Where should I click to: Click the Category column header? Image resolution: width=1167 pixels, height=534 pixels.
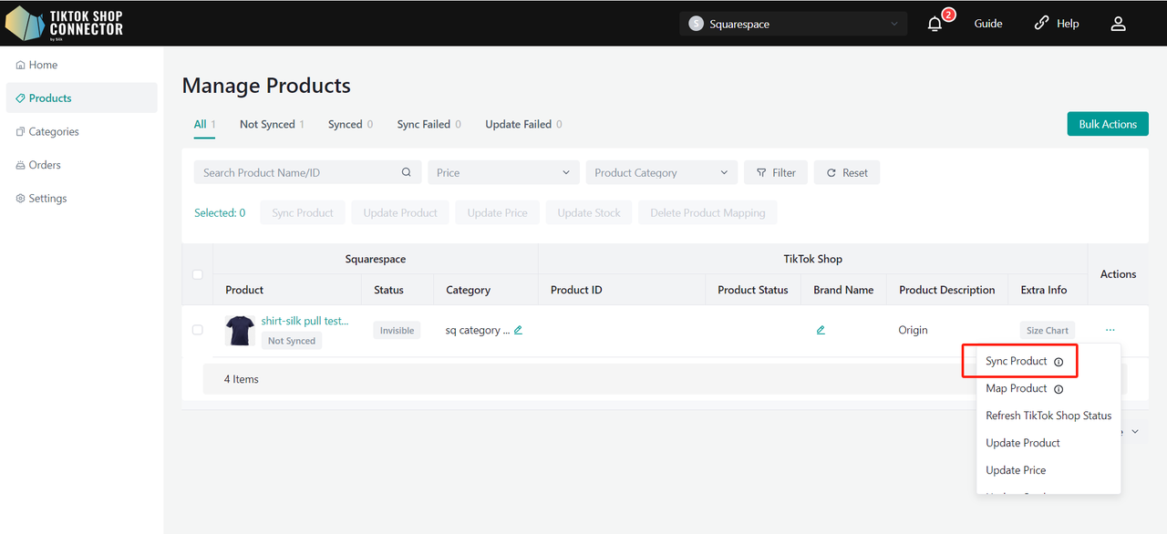pos(468,290)
